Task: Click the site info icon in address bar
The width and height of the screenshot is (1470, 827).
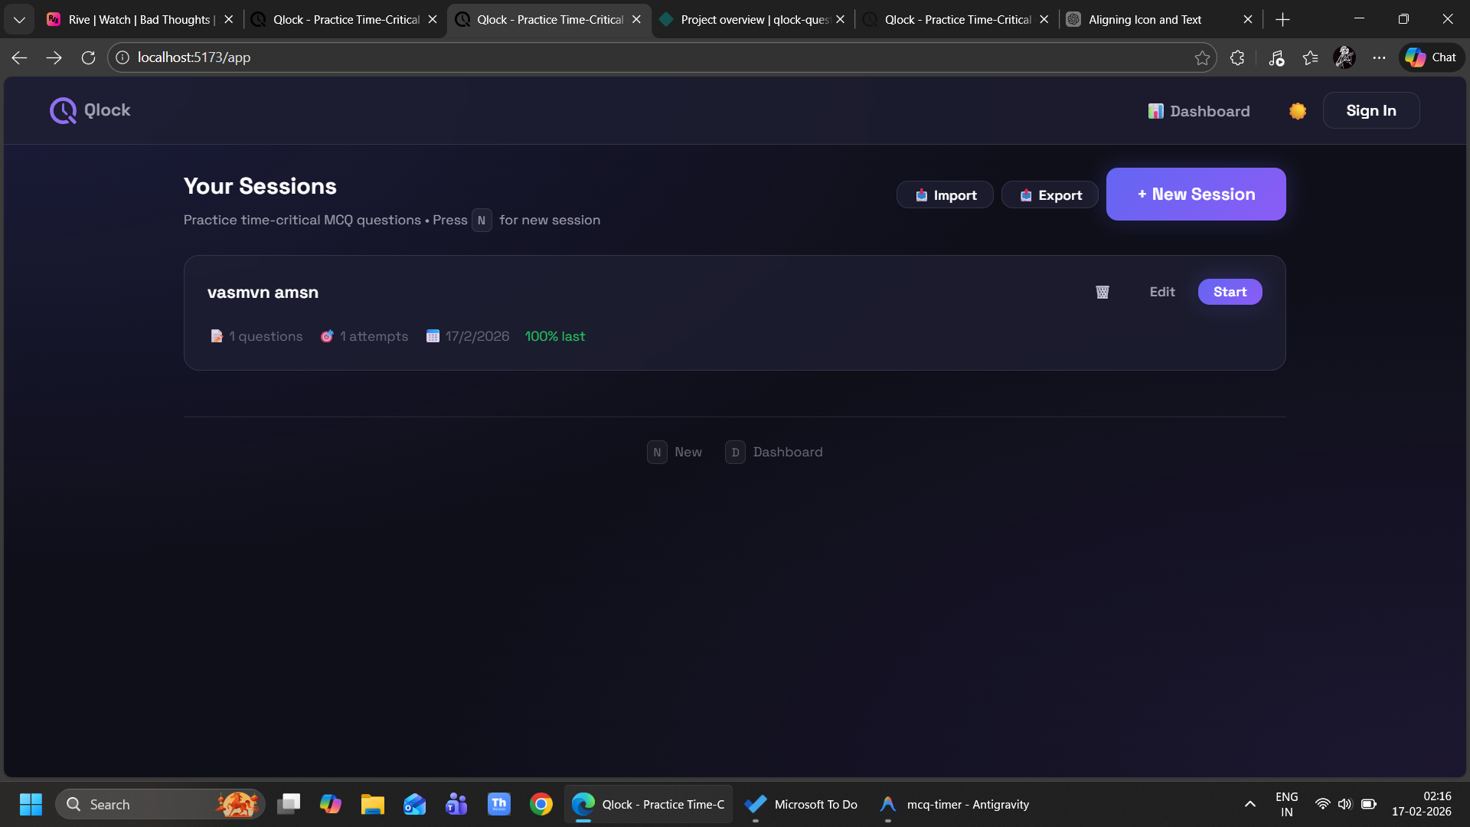Action: point(122,57)
